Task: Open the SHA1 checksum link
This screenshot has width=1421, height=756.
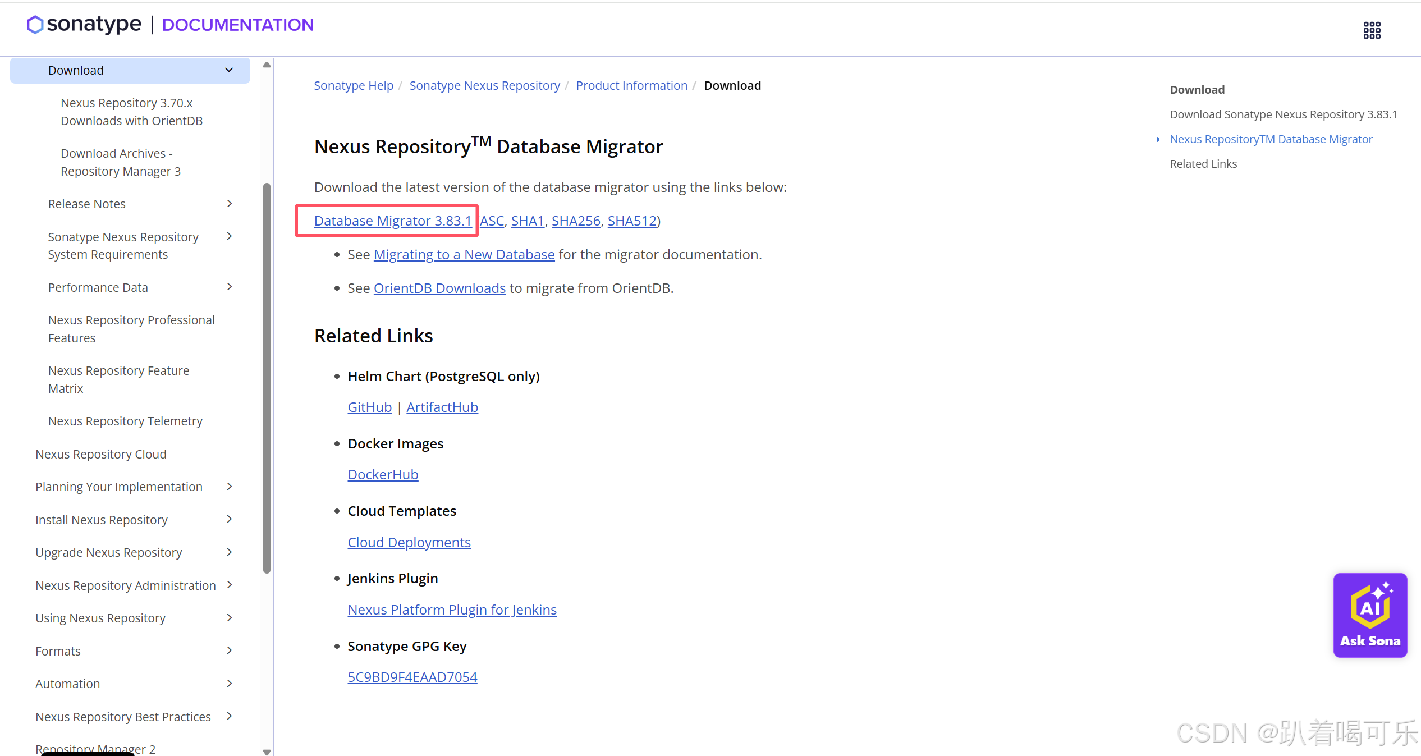Action: pyautogui.click(x=528, y=221)
